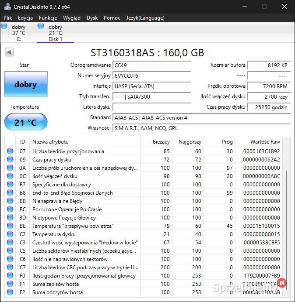
Task: Click the serial number field 6VYCQJT6
Action: click(151, 75)
